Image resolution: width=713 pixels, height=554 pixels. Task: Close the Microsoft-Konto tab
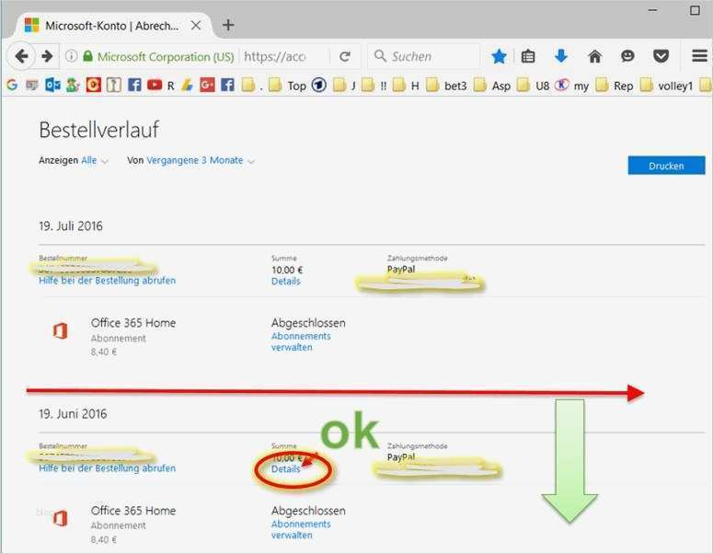pyautogui.click(x=196, y=25)
